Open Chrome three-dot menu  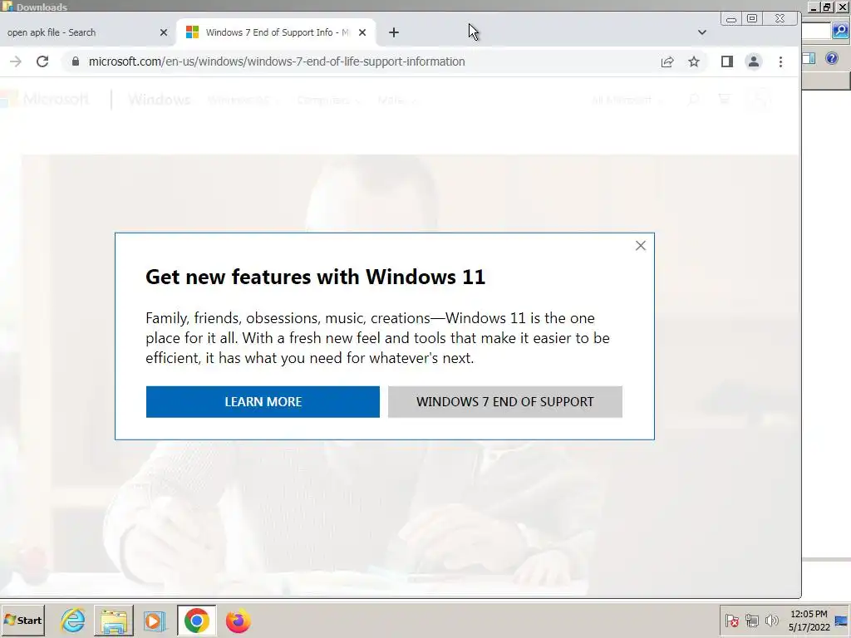(780, 61)
